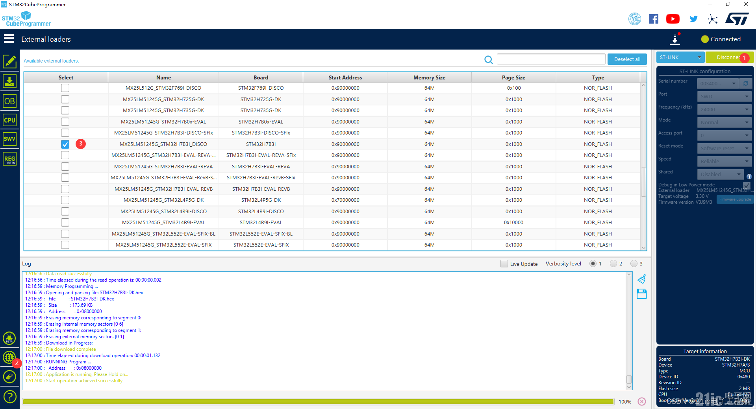Open the ST Facebook page icon

(654, 19)
